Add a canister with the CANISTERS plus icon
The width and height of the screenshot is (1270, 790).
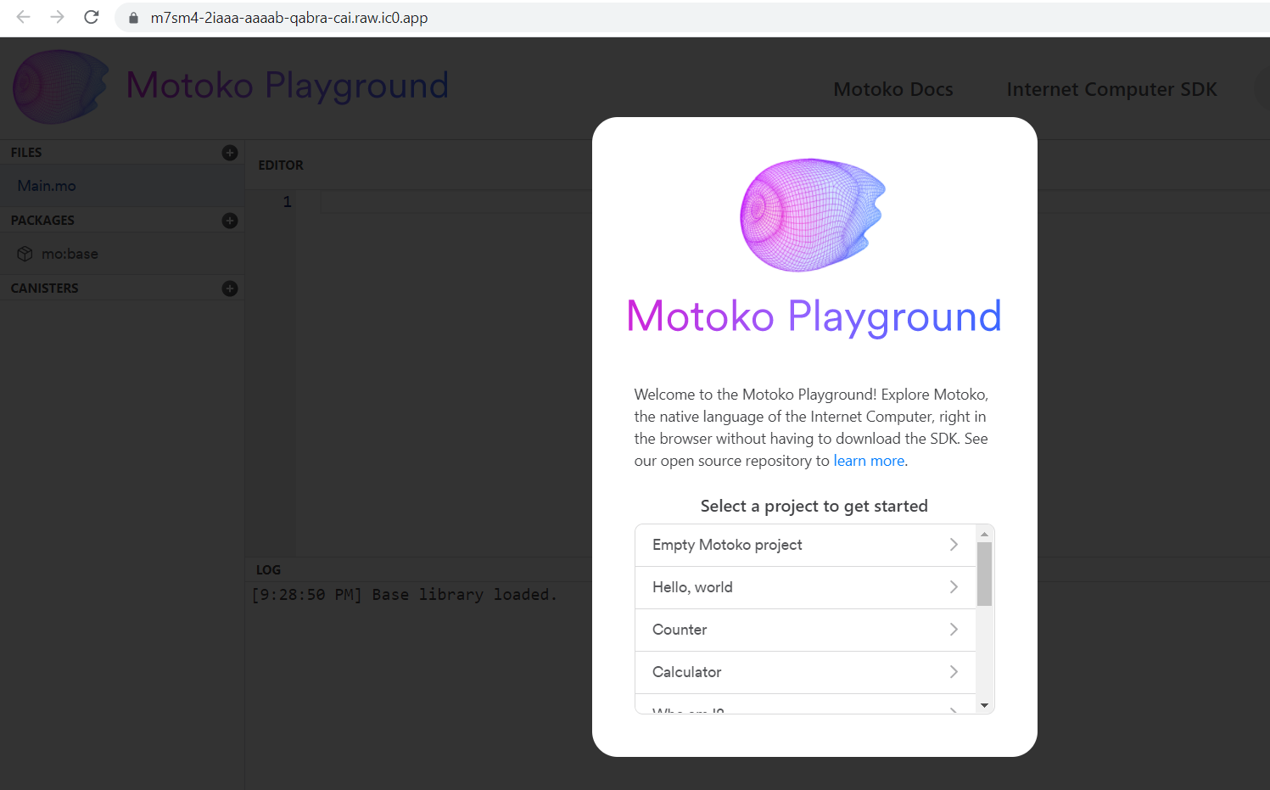pyautogui.click(x=229, y=289)
